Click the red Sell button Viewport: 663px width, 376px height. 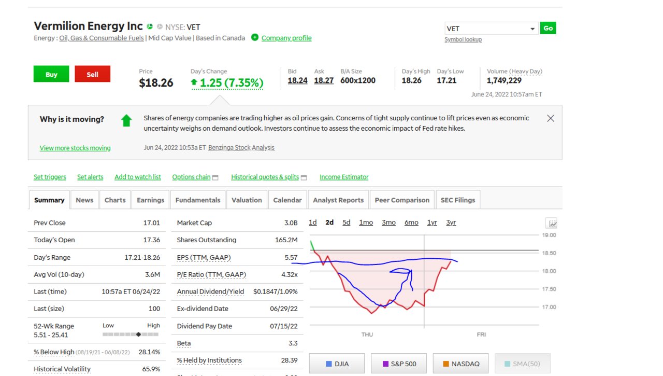click(x=92, y=74)
